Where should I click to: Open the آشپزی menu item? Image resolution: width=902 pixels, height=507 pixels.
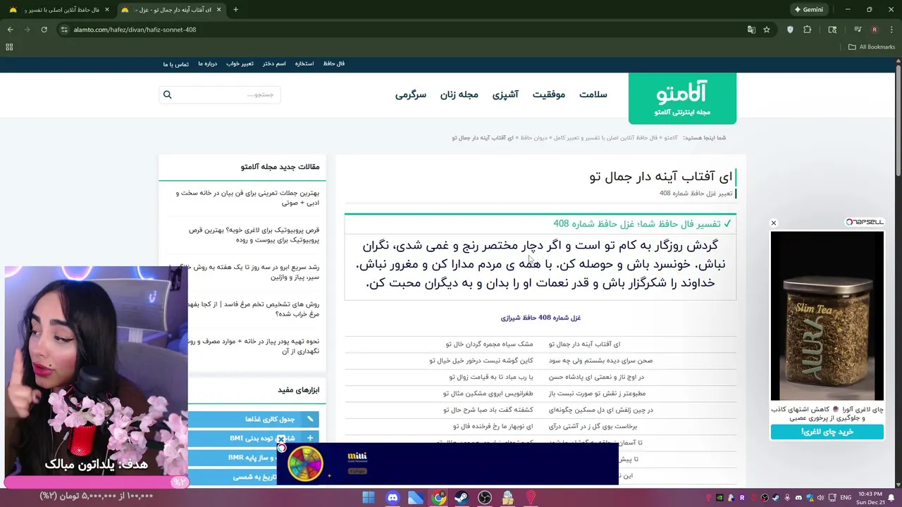tap(505, 94)
